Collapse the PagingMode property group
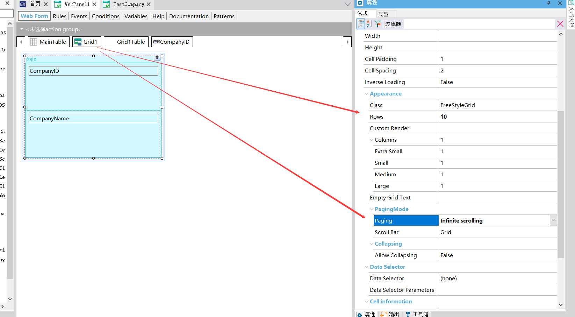The width and height of the screenshot is (575, 317). (371, 209)
